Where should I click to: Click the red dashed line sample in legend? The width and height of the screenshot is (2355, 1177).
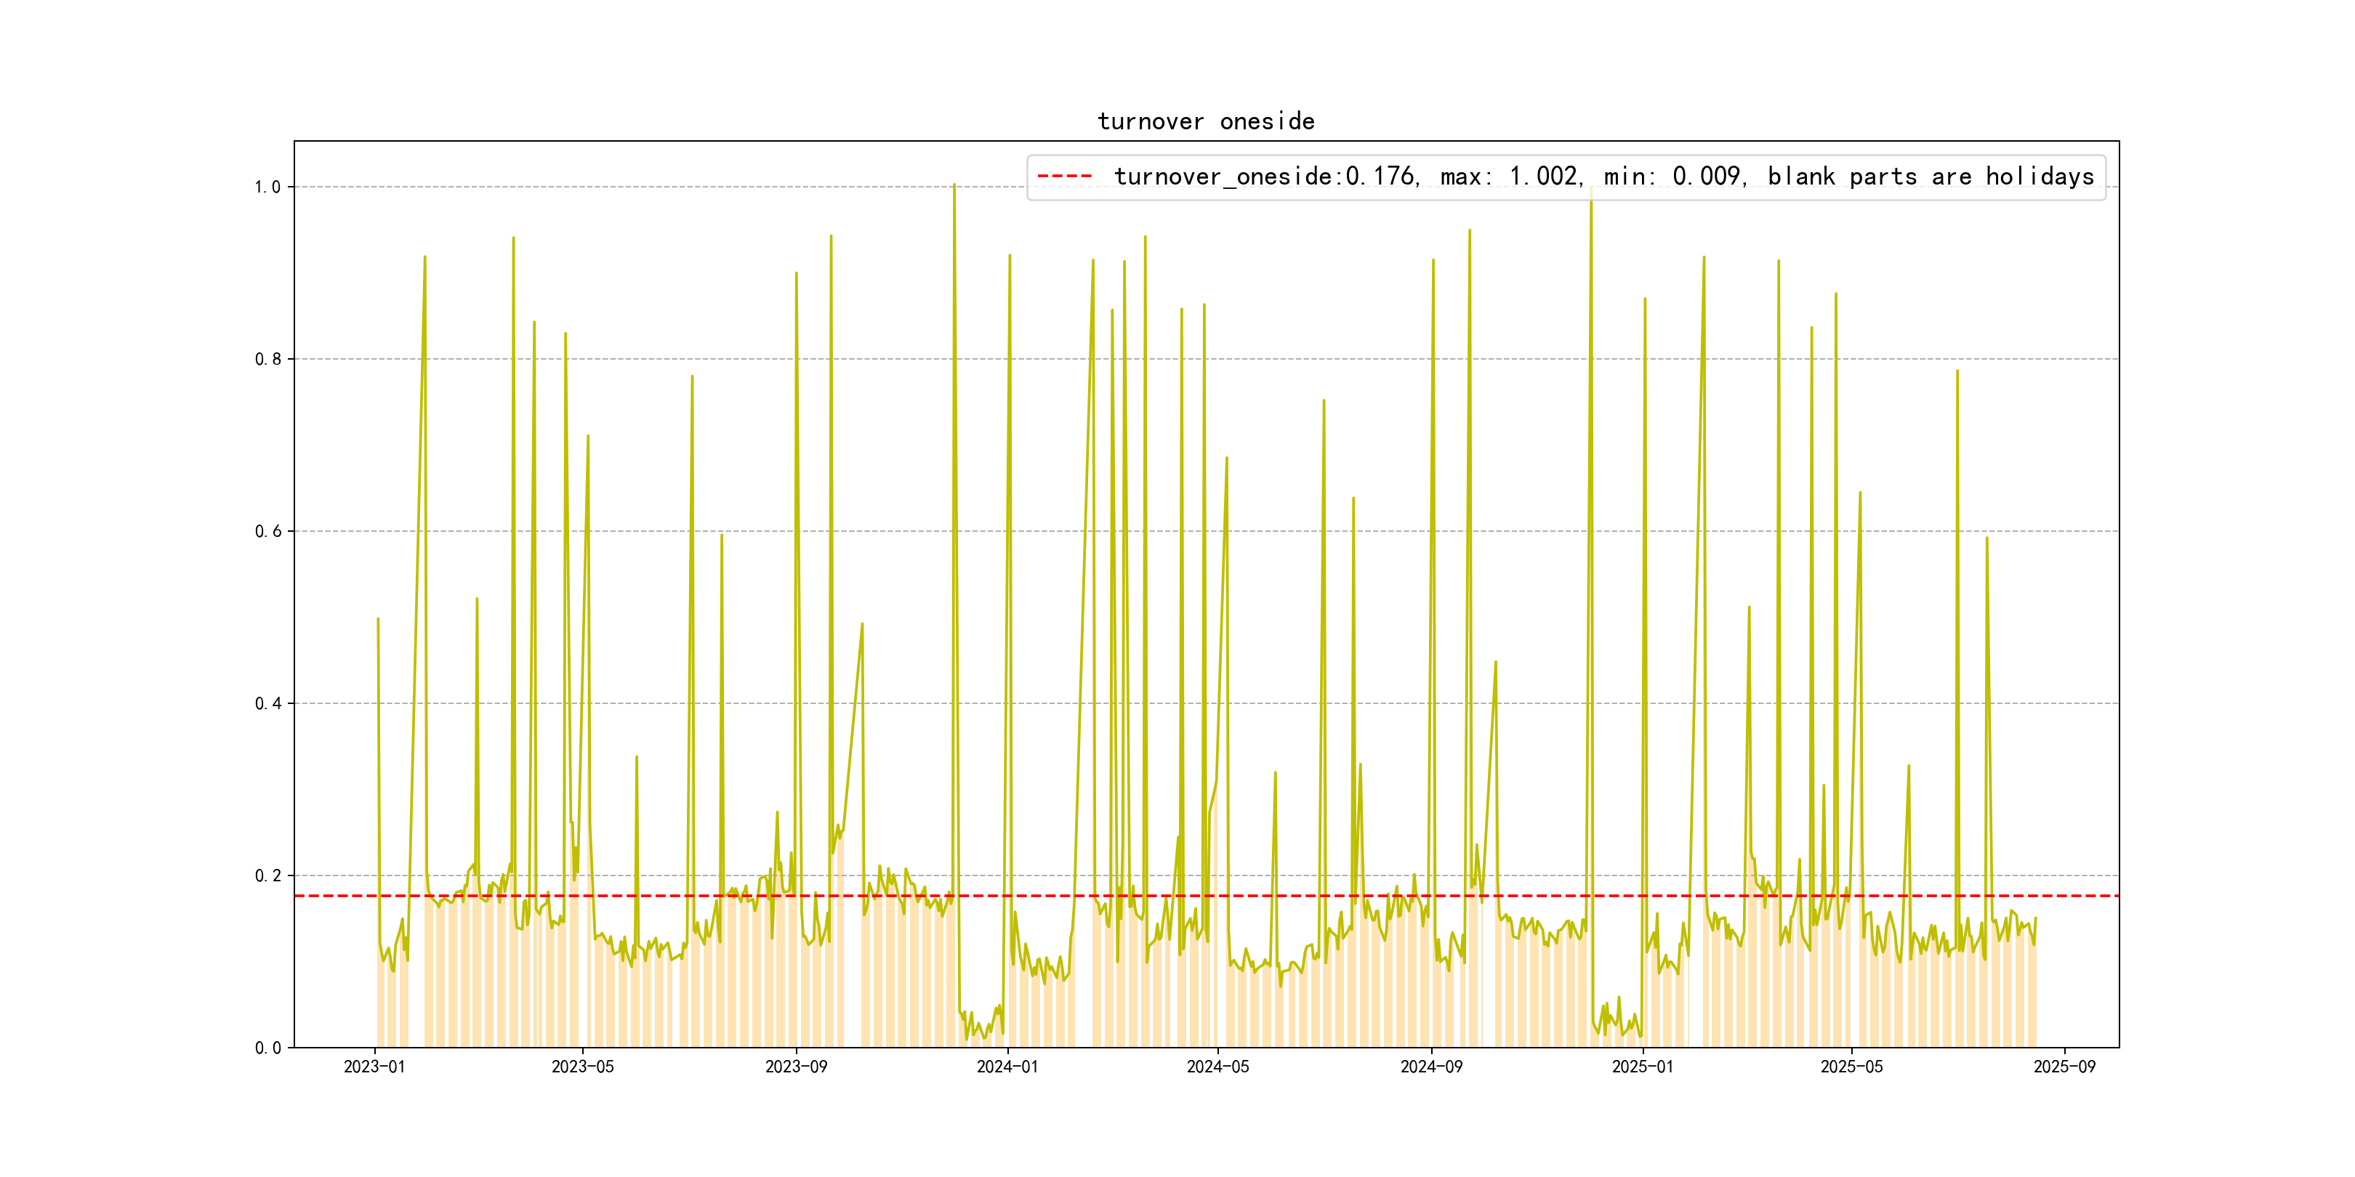tap(1065, 177)
